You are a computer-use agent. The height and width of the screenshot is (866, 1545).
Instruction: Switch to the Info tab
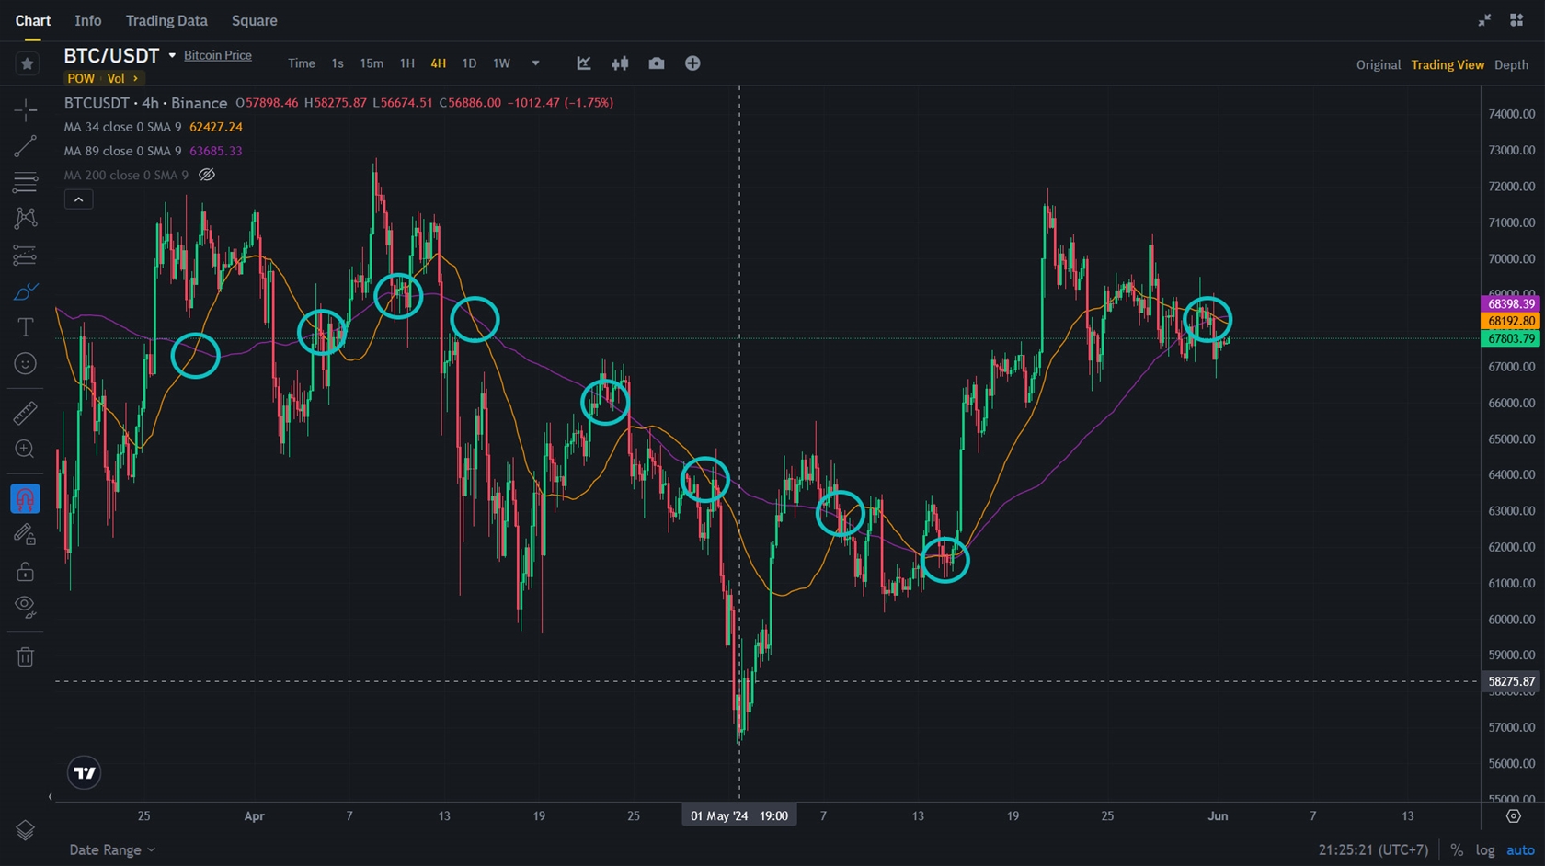pos(88,20)
